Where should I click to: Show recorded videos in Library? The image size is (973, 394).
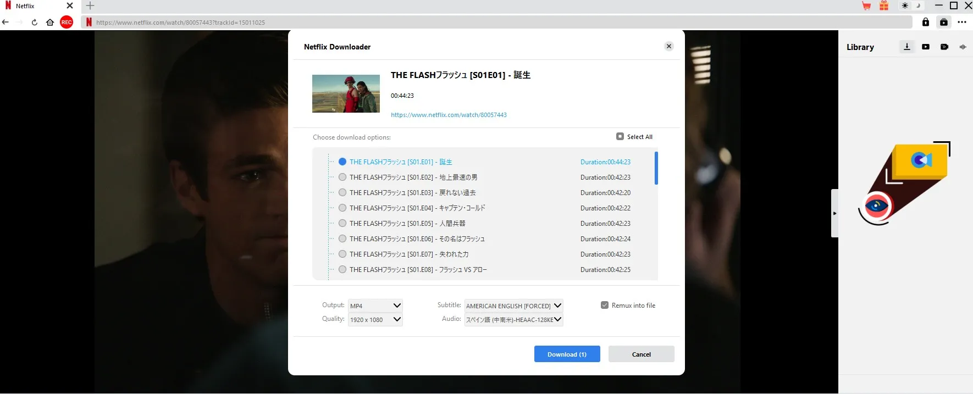944,47
